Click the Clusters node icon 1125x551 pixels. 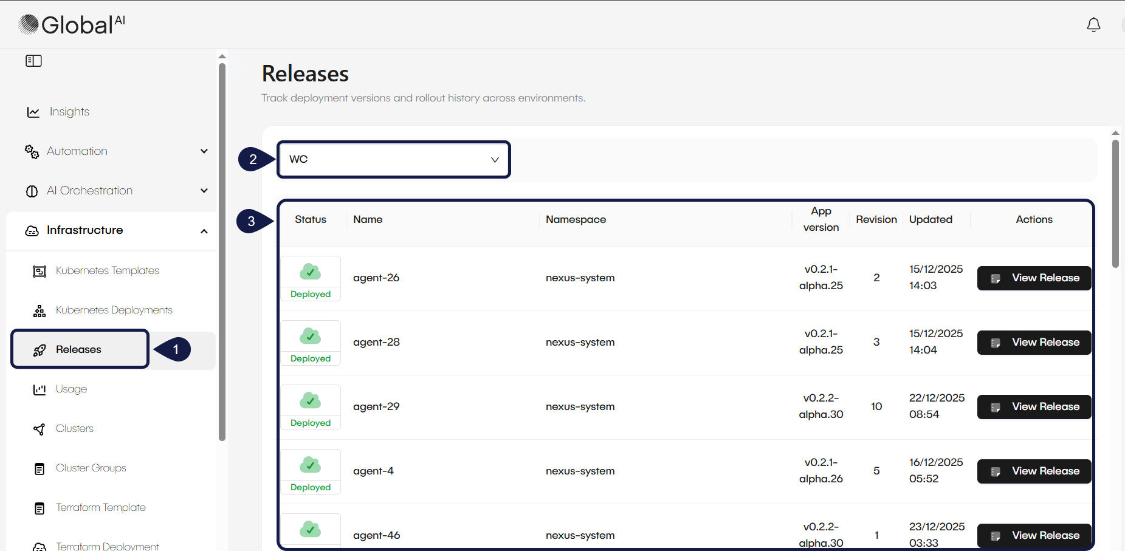click(x=40, y=430)
